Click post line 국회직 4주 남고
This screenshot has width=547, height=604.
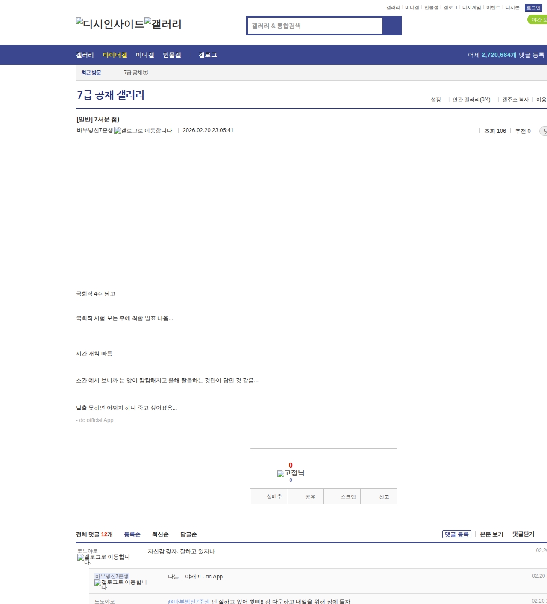[x=96, y=294]
